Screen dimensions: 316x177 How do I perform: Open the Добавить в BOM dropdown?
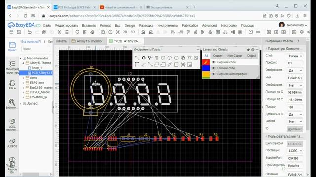point(295,115)
